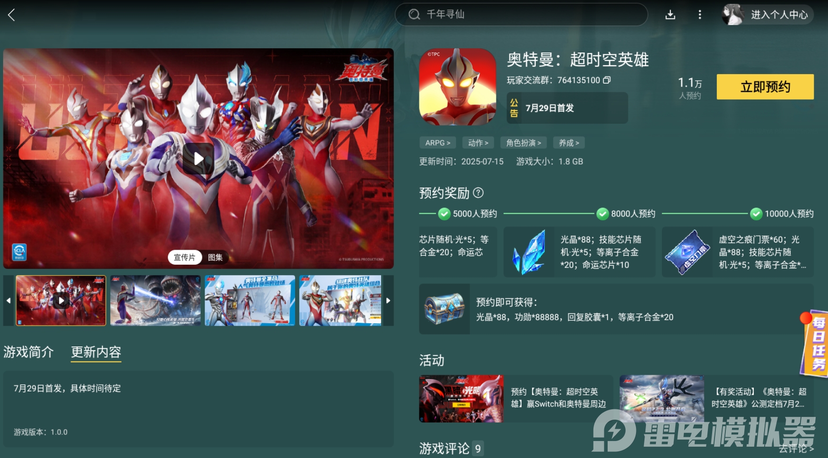828x458 pixels.
Task: View the 虚空之痕 ticket reward icon
Action: [x=687, y=252]
